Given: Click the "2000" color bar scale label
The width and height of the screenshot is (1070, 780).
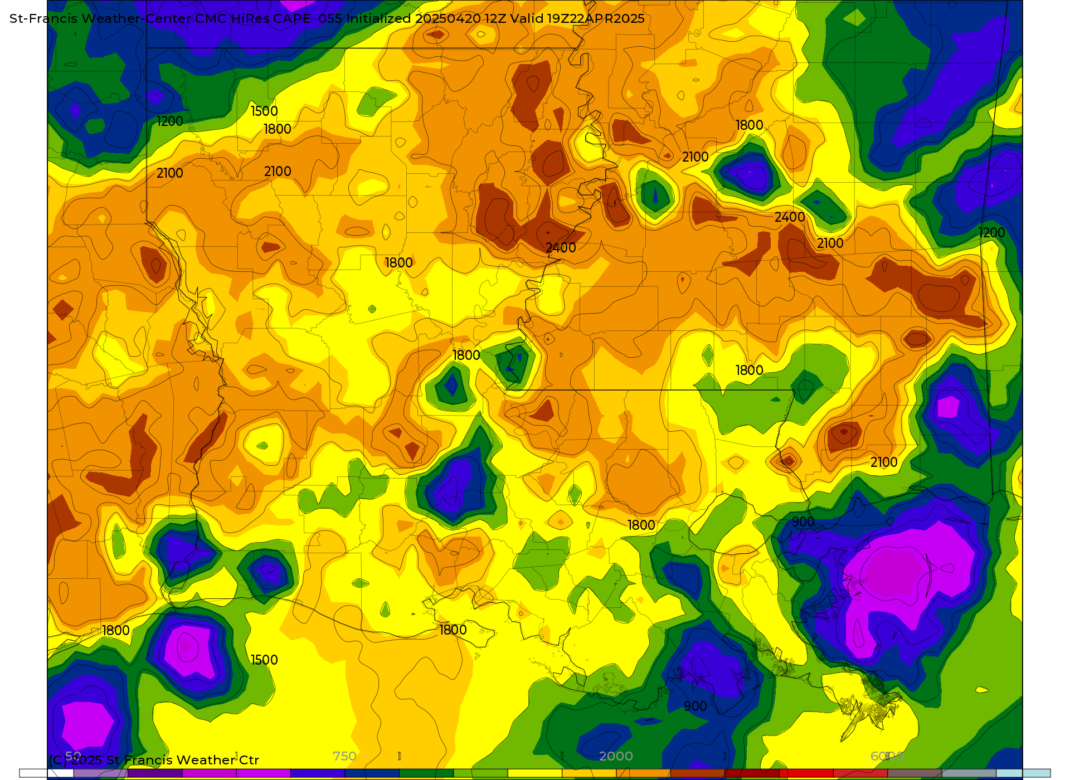Looking at the screenshot, I should (616, 756).
